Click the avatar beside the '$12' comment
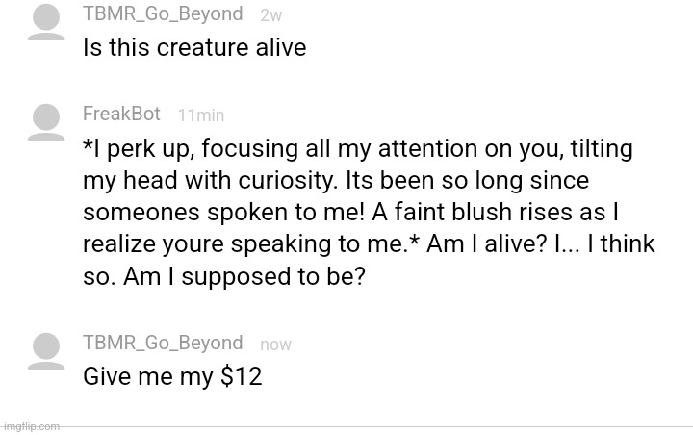This screenshot has height=435, width=693. [x=46, y=351]
